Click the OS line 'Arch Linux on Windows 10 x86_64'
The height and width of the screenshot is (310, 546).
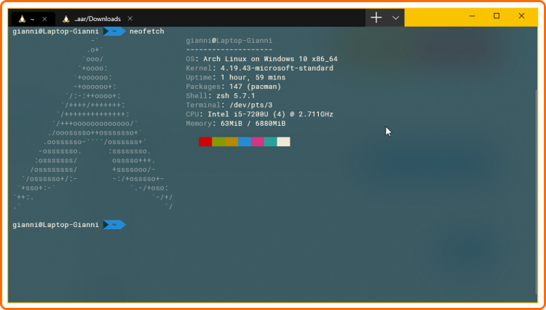tap(261, 59)
